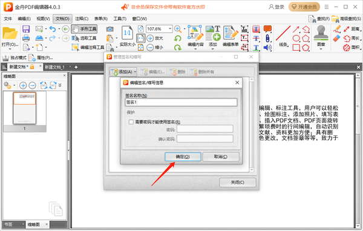Select the Hand tool
The image size is (363, 231).
coord(84,29)
